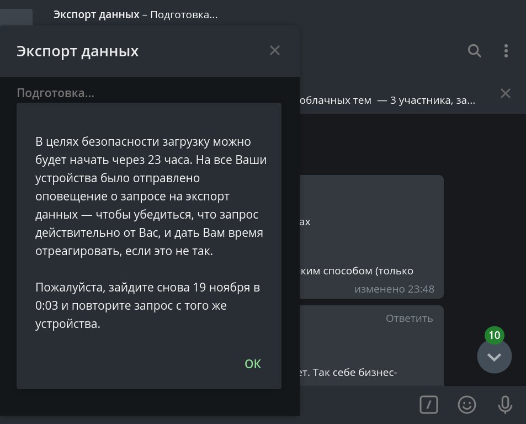526x424 pixels.
Task: Open the emoji picker smiley icon
Action: click(x=466, y=405)
